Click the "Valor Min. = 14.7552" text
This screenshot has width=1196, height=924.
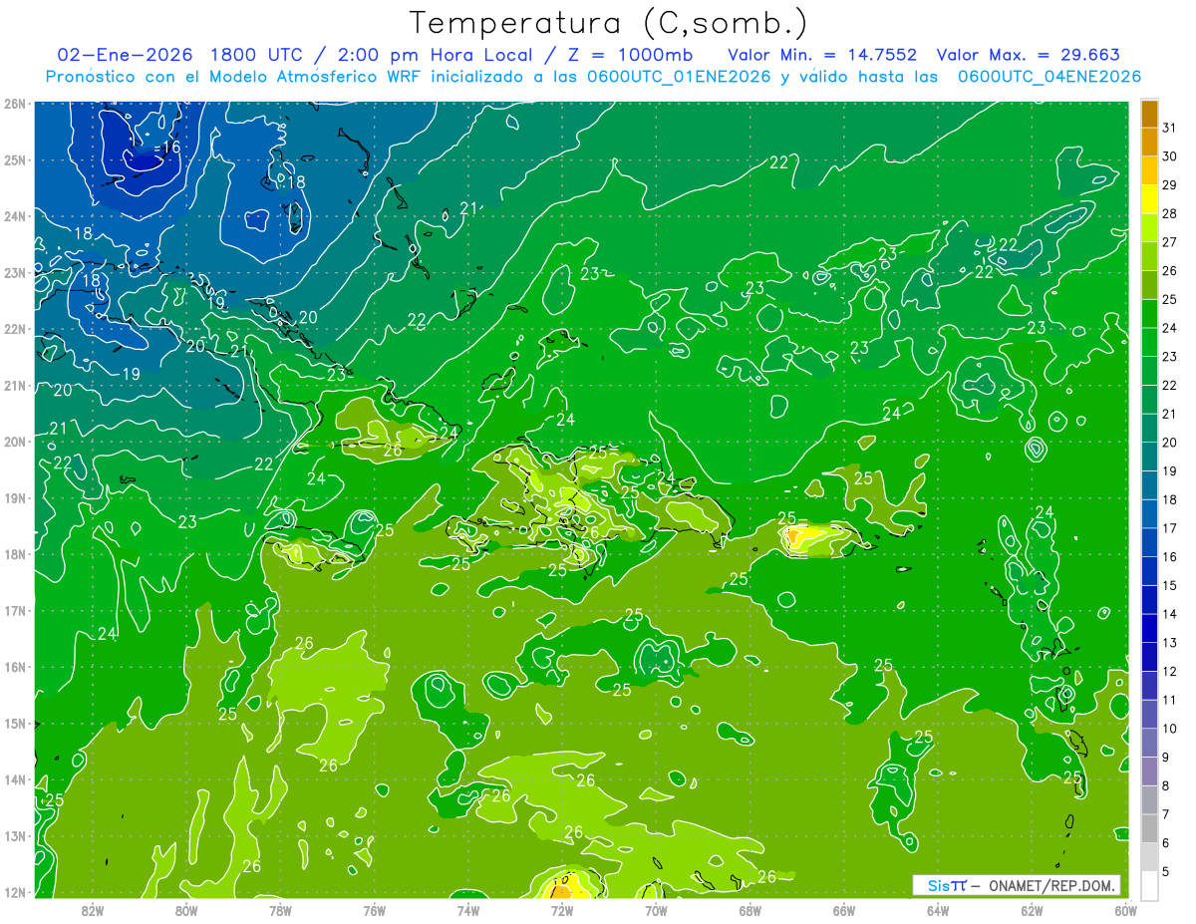pos(822,55)
